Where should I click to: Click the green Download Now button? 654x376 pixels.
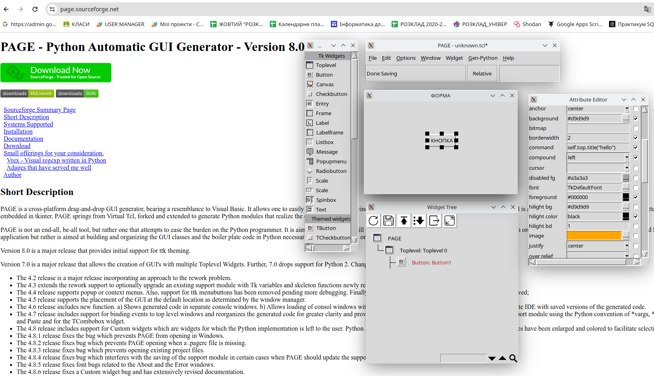pos(56,73)
